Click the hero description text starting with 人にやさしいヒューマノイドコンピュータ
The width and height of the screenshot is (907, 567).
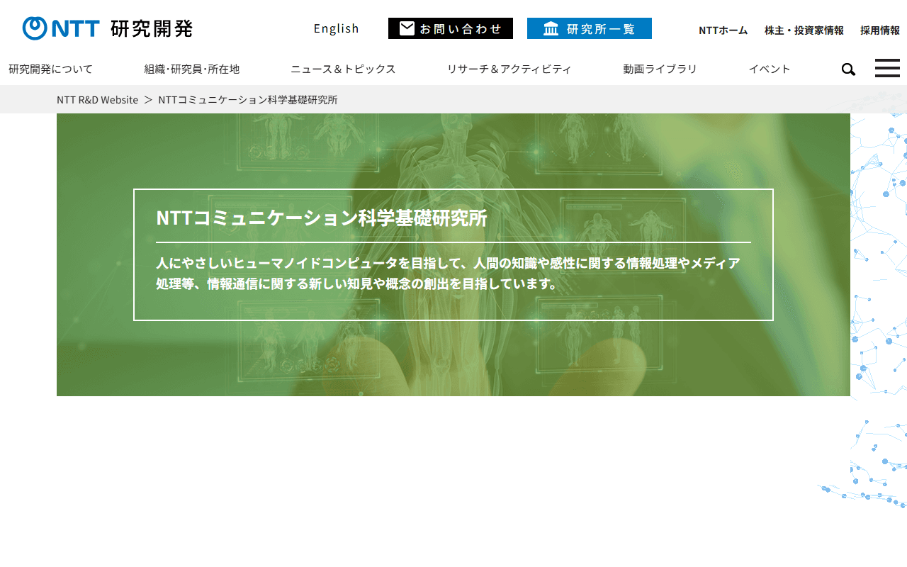coord(448,274)
